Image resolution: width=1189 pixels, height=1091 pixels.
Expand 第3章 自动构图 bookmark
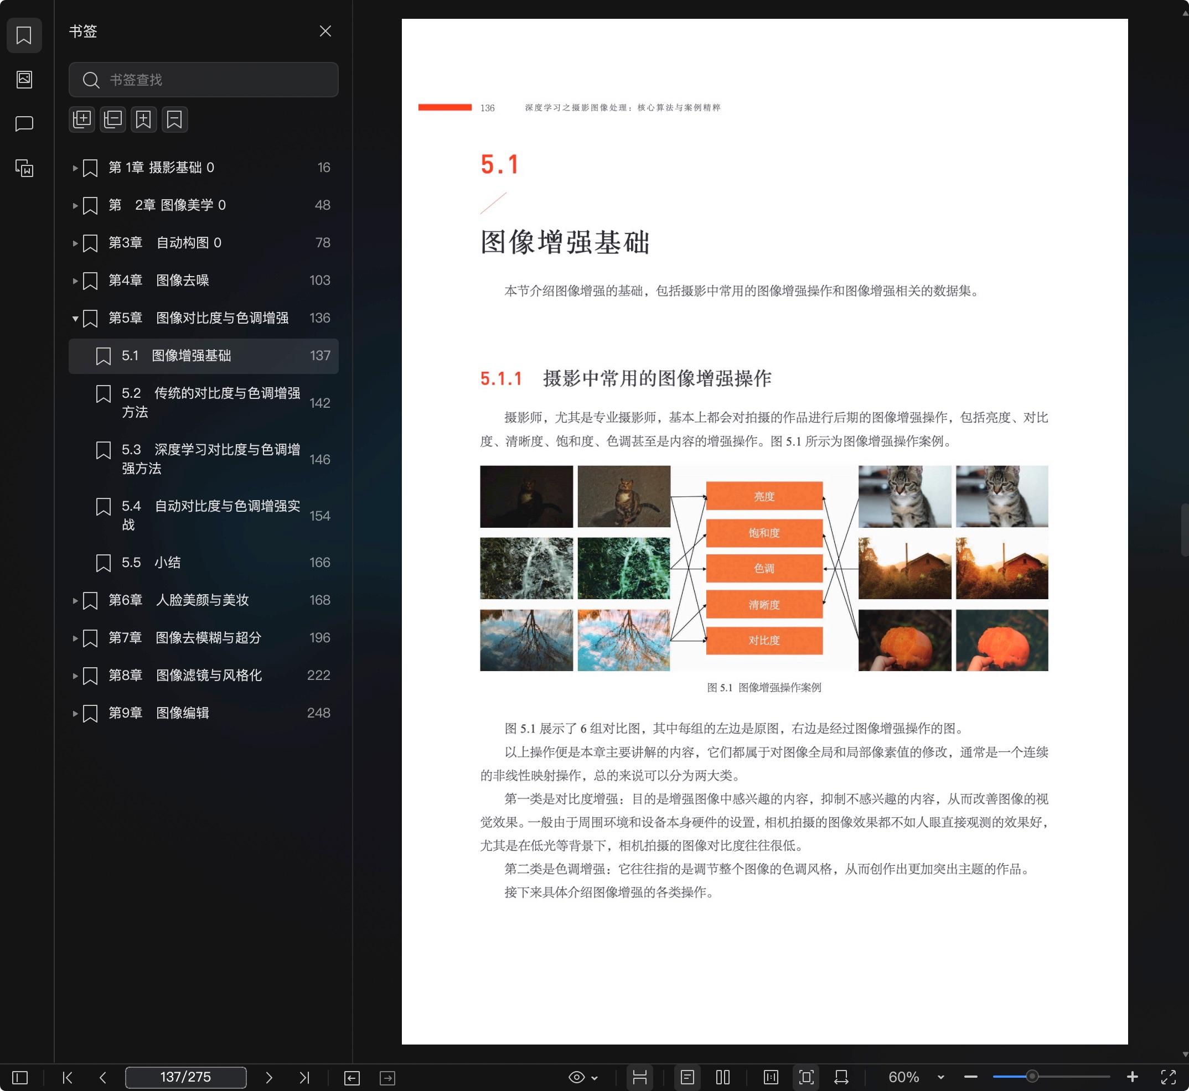coord(75,243)
